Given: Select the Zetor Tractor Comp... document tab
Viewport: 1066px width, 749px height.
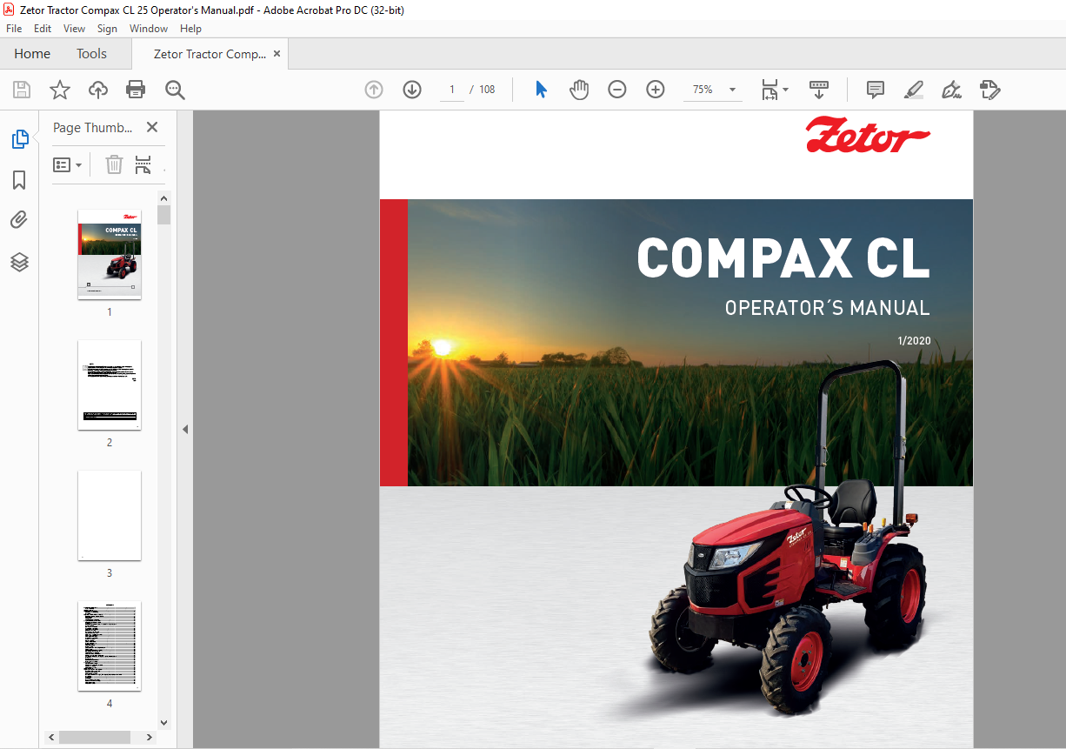Looking at the screenshot, I should point(210,54).
